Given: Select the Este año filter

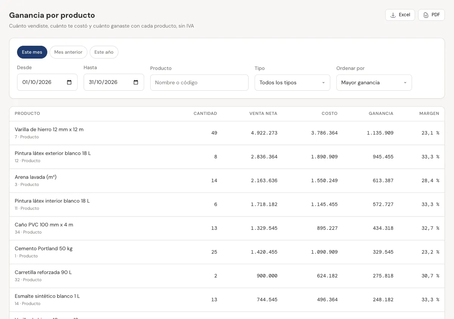Looking at the screenshot, I should (104, 52).
